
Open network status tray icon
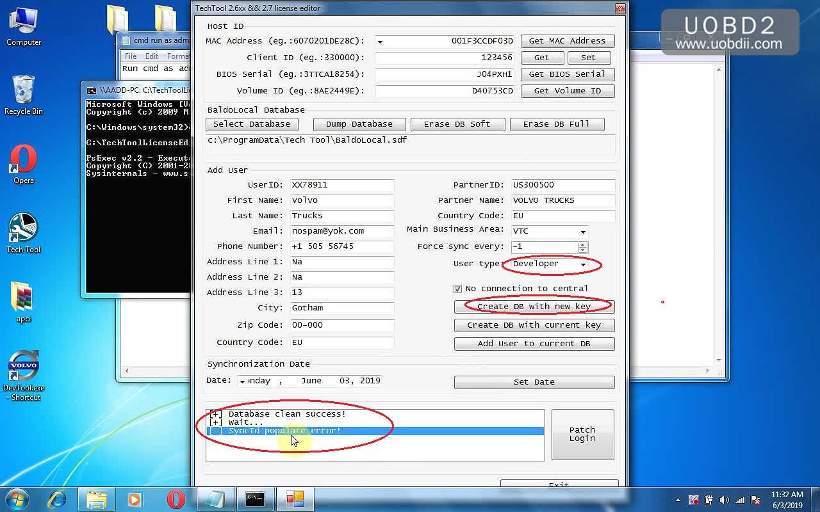(741, 500)
